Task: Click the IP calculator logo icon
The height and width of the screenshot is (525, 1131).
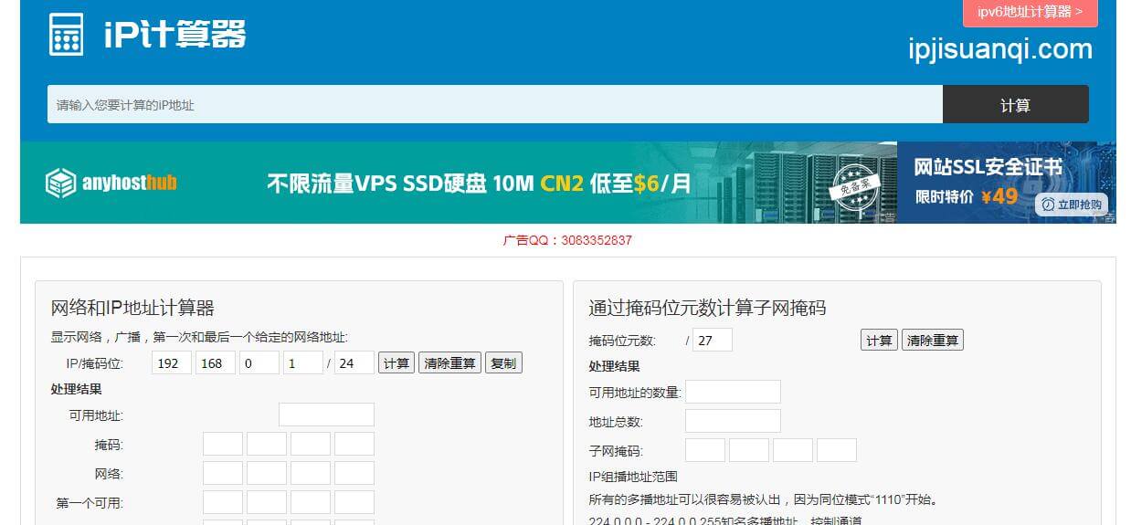Action: (x=66, y=35)
